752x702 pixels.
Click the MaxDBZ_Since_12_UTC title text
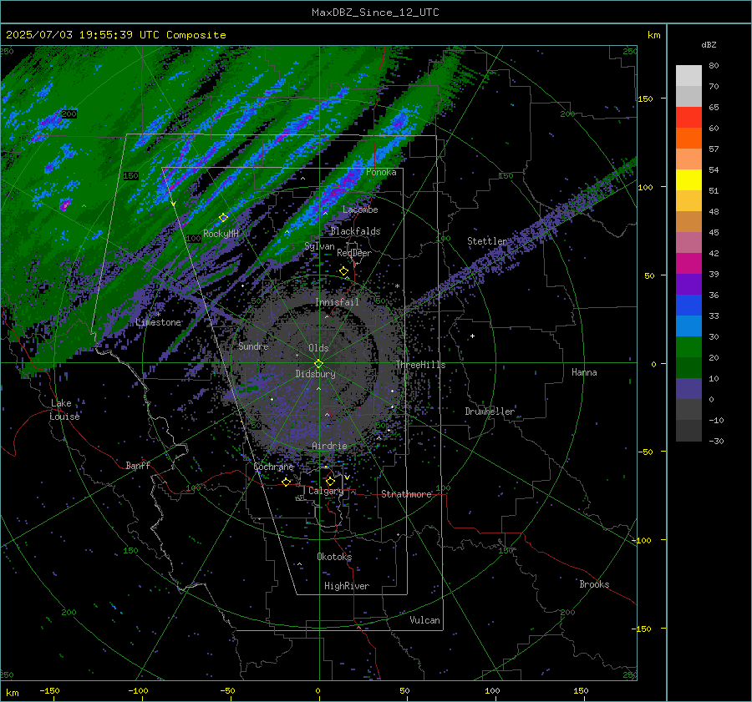pyautogui.click(x=375, y=13)
